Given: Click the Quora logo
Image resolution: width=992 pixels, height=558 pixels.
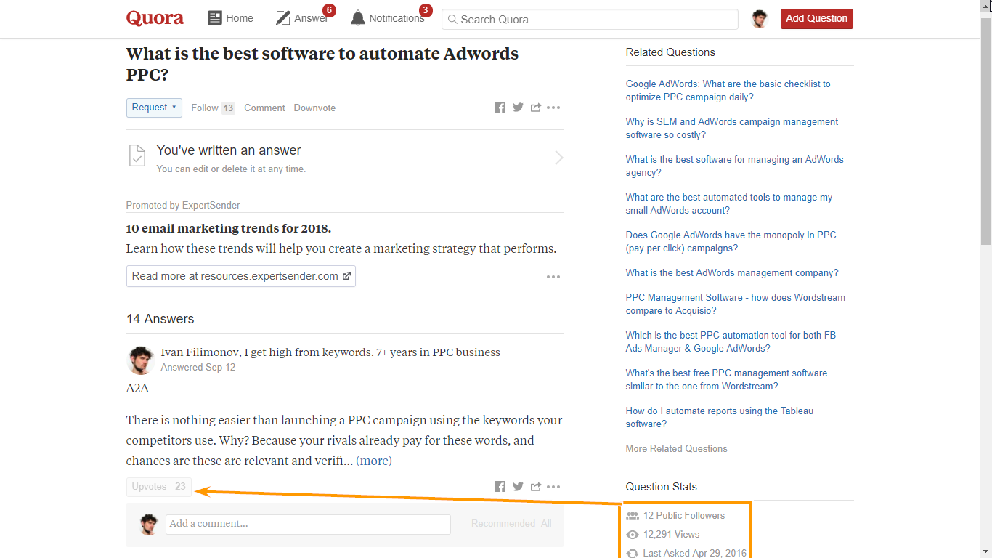Looking at the screenshot, I should click(155, 18).
